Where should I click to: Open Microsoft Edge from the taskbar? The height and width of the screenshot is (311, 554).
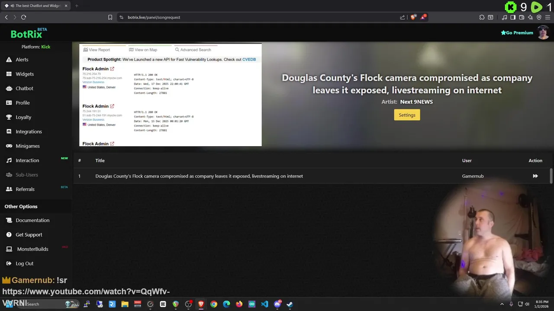(x=226, y=304)
